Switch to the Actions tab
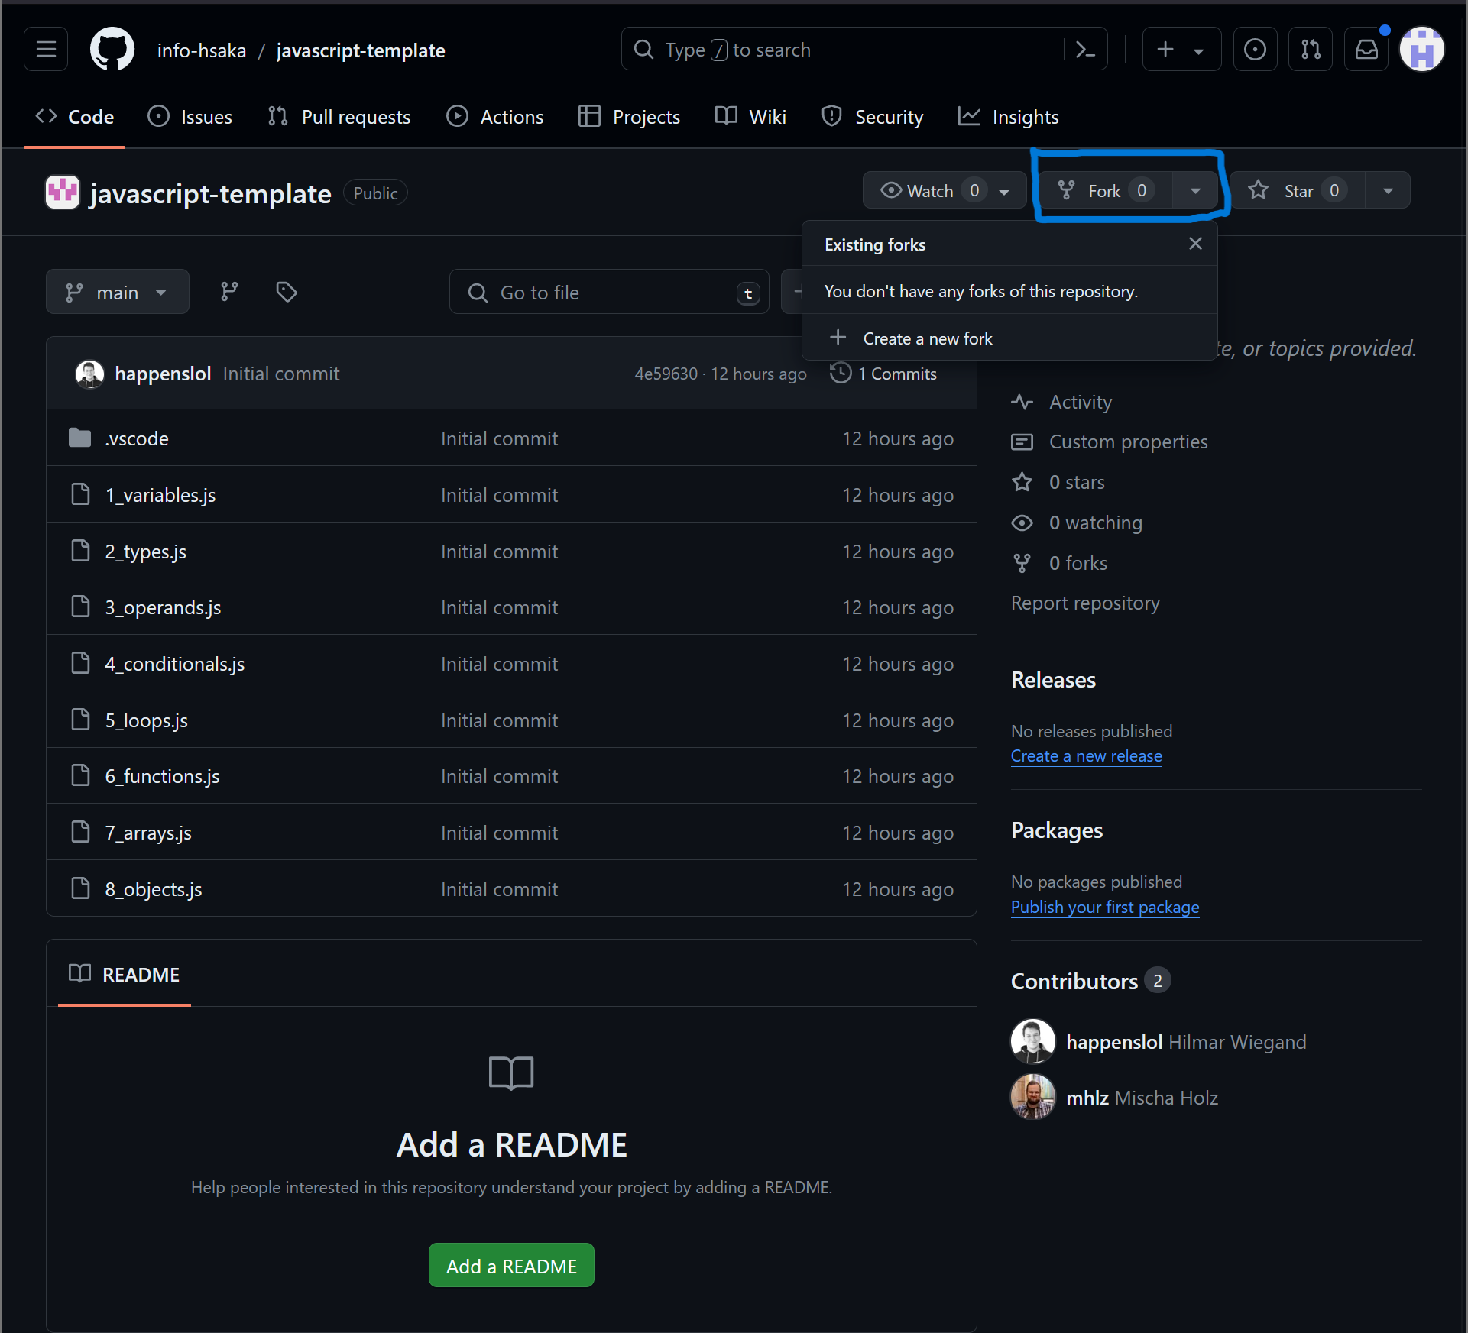The image size is (1468, 1333). 495,117
